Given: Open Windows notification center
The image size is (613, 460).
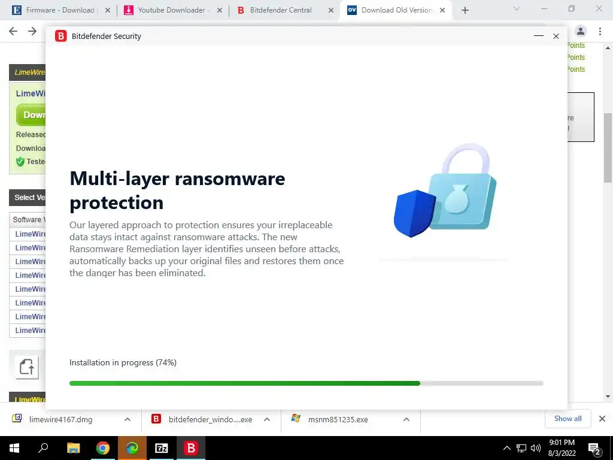Looking at the screenshot, I should coord(594,448).
